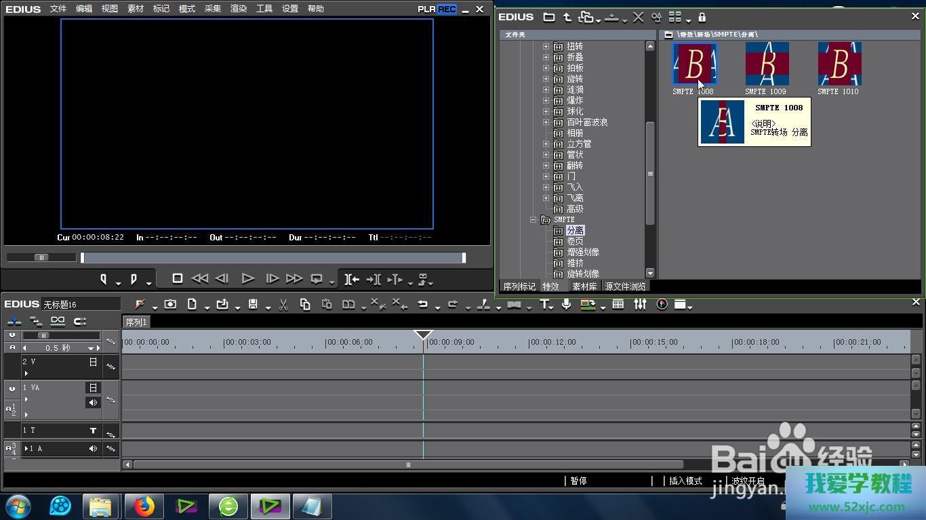926x520 pixels.
Task: Click the Stop playback button
Action: (178, 278)
